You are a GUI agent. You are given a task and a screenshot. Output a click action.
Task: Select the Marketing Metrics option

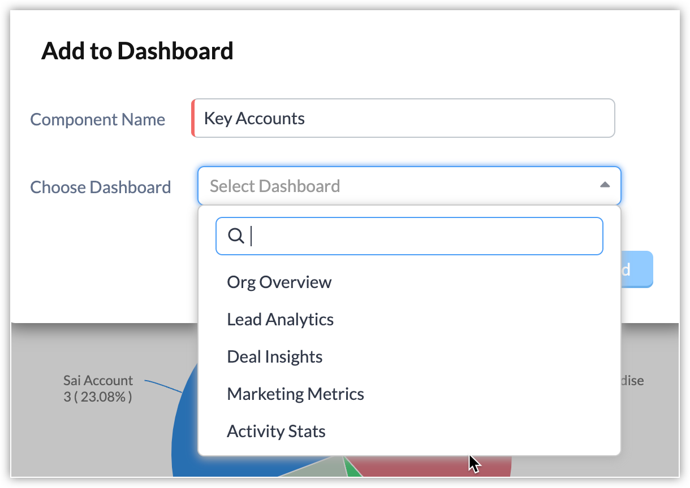(x=295, y=394)
